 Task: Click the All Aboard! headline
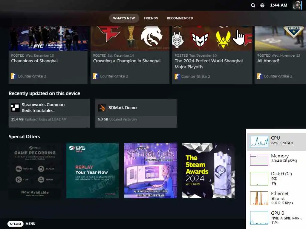pos(268,61)
